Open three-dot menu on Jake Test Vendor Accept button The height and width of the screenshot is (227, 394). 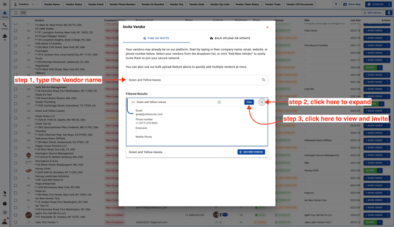pyautogui.click(x=380, y=222)
